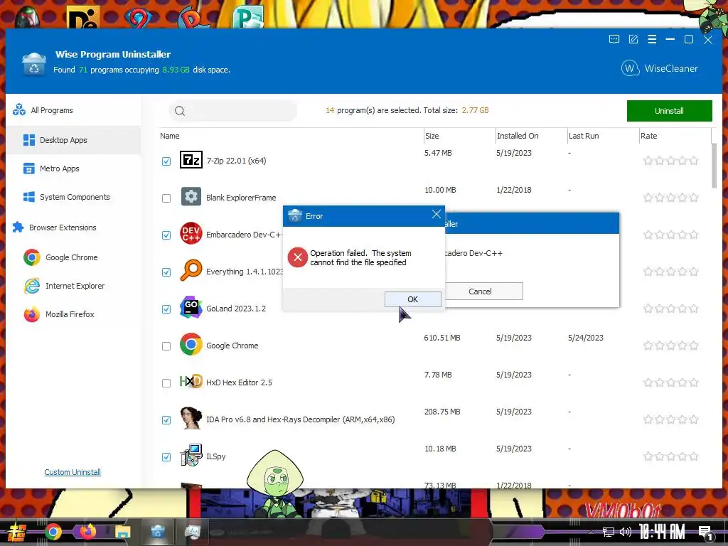
Task: Click the Dev-C++ red icon
Action: pos(191,233)
